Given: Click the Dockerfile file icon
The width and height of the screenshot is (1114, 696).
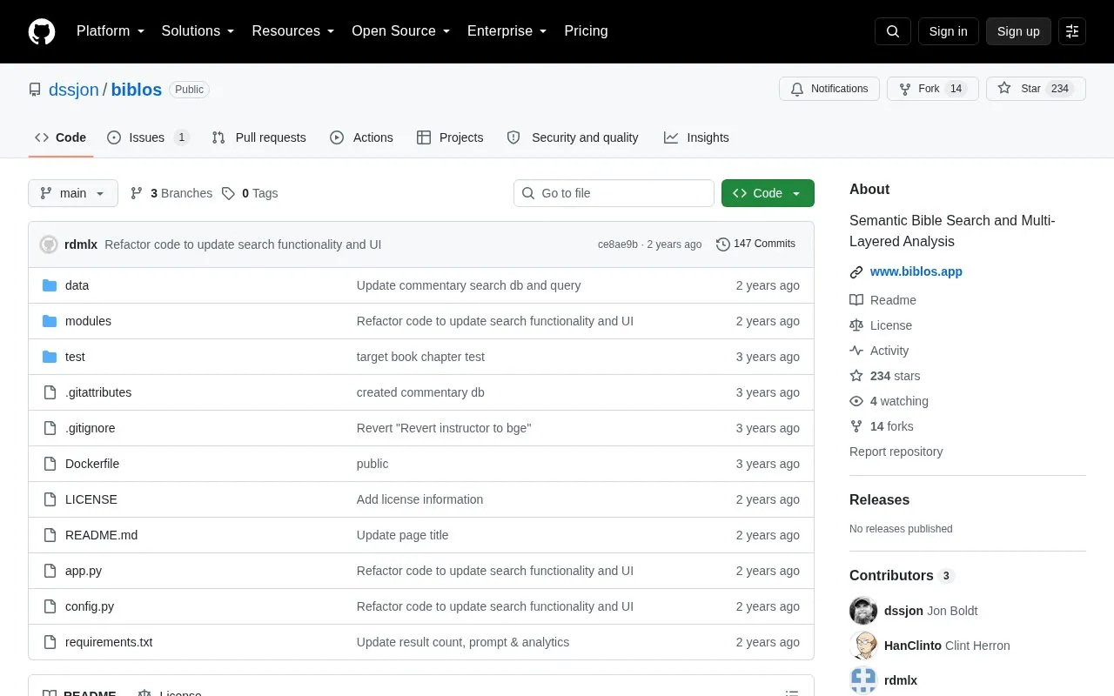Looking at the screenshot, I should pos(50,464).
